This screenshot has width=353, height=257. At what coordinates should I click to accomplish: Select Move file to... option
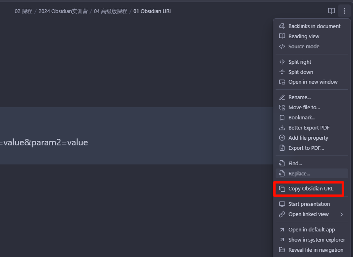(x=312, y=108)
